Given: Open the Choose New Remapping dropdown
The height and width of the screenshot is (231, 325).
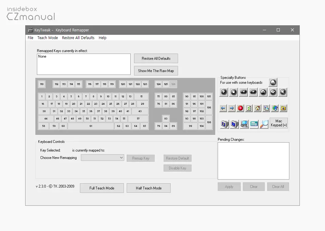Looking at the screenshot, I should [x=102, y=157].
